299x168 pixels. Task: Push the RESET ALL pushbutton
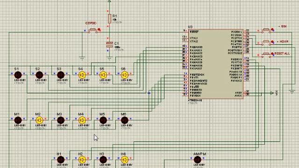pos(266,55)
